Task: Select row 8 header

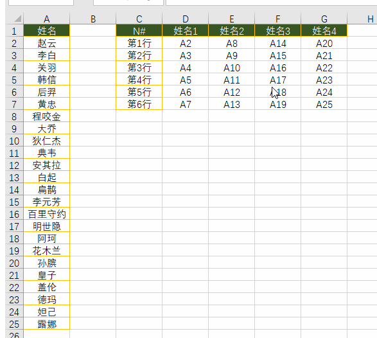Action: pos(14,116)
